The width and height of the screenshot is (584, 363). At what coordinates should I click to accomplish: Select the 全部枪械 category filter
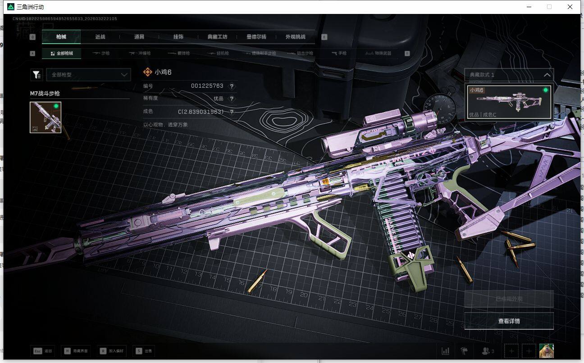click(62, 53)
